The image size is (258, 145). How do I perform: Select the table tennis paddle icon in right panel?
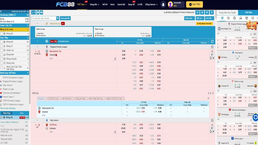[x=240, y=18]
